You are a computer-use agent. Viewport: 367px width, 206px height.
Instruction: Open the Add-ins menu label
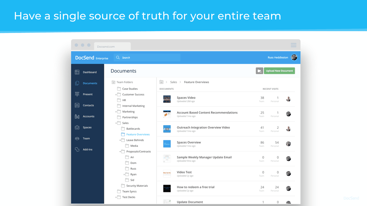tap(87, 150)
